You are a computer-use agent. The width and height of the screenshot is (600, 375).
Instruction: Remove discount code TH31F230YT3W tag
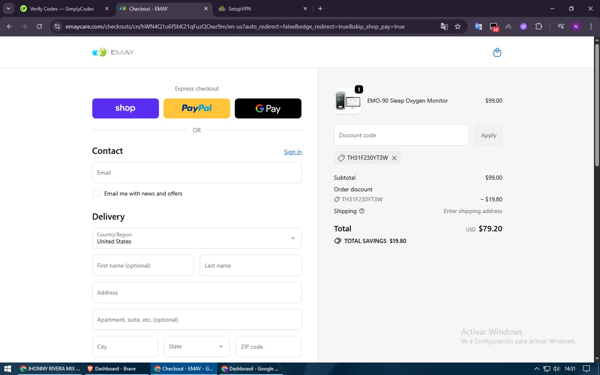click(394, 158)
